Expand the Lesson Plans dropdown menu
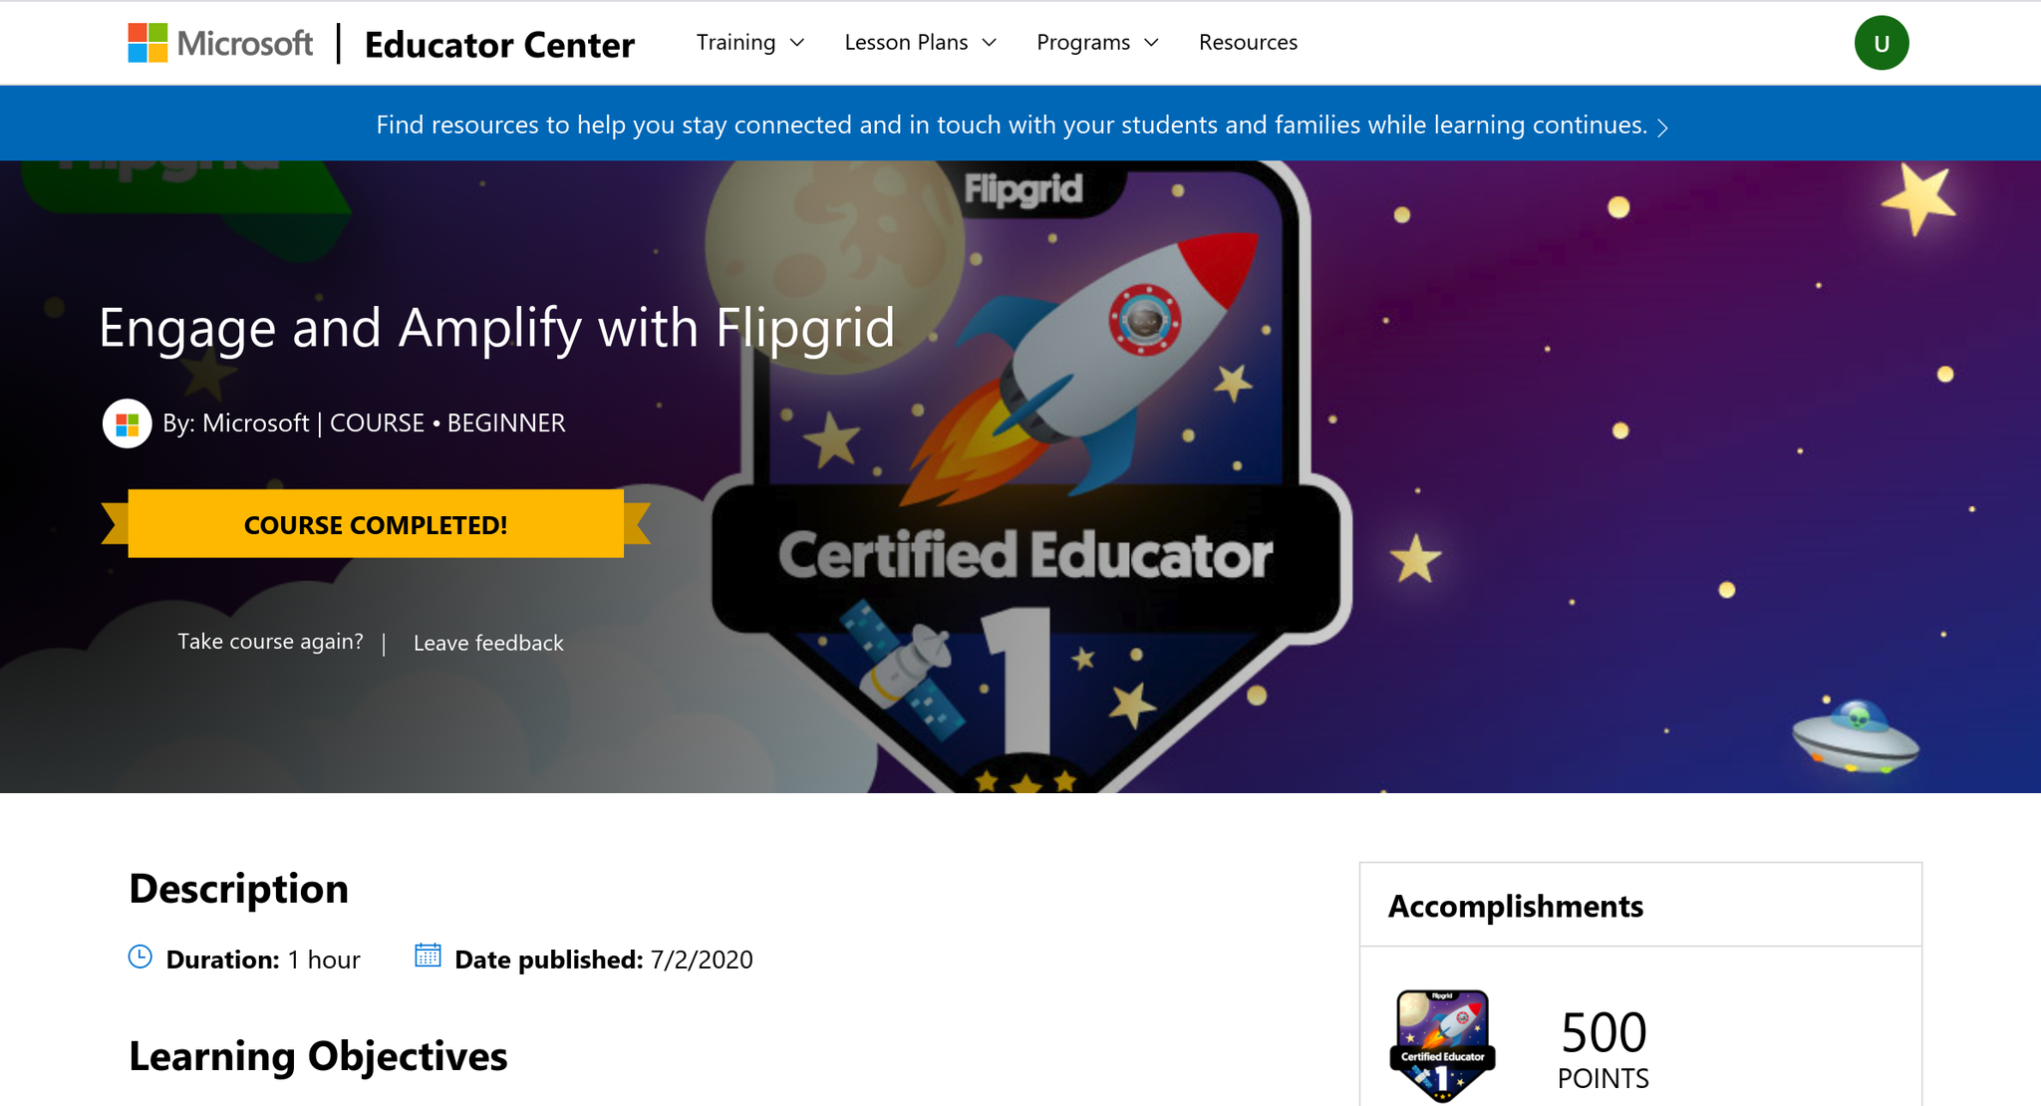This screenshot has width=2041, height=1106. (x=920, y=43)
